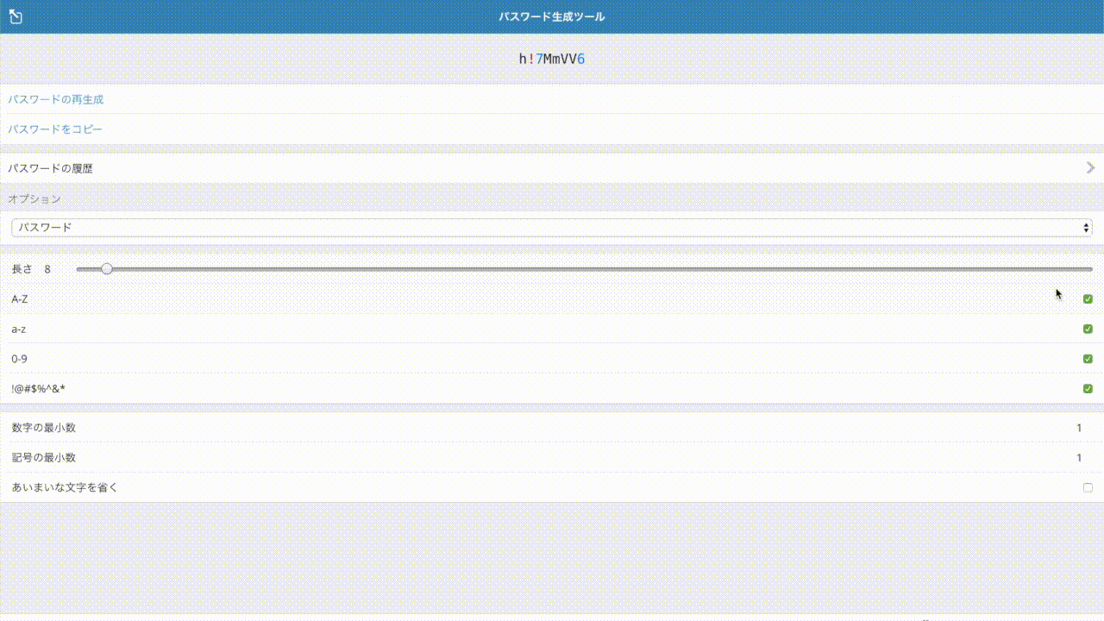Click the length slider handle
This screenshot has width=1104, height=621.
[107, 269]
